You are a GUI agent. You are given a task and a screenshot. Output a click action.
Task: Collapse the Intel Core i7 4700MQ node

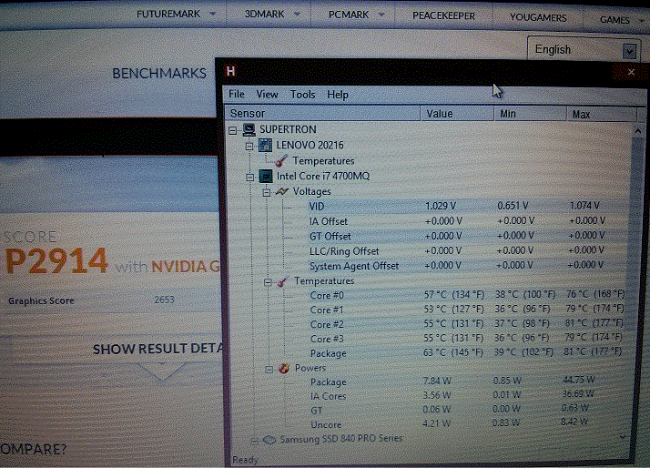click(250, 178)
